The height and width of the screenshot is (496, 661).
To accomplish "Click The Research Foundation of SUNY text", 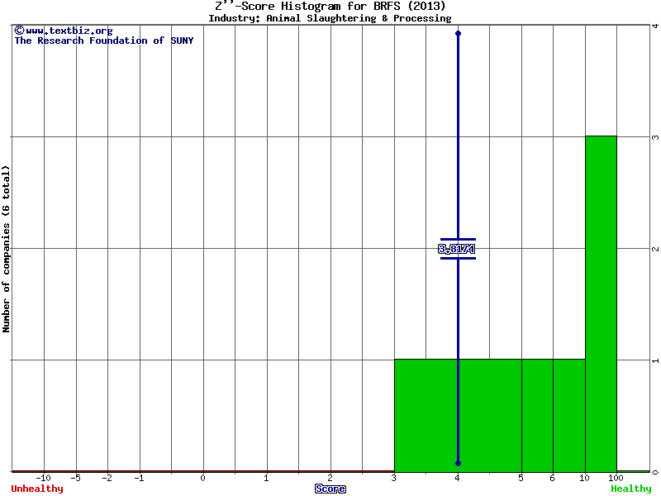I will [x=104, y=41].
